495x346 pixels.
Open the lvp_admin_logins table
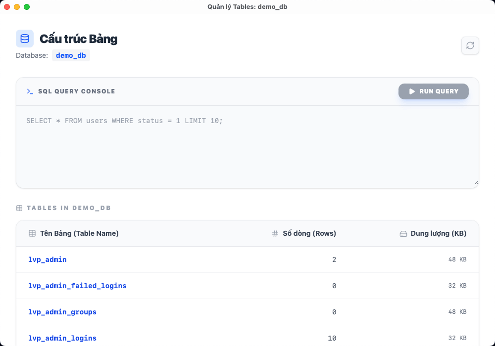point(62,338)
